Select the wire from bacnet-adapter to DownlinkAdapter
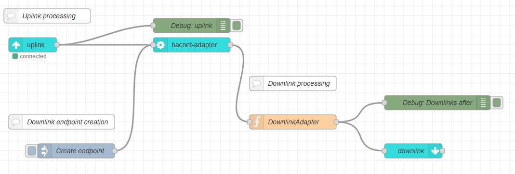Screen dimensions: 515x174 click(240, 84)
